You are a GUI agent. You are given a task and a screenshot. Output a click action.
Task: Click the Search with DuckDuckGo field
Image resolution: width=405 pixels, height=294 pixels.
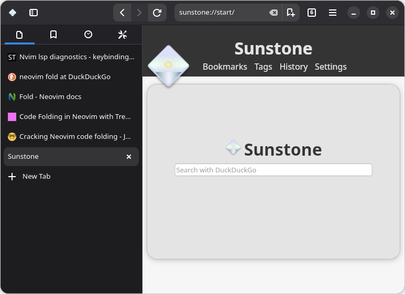click(x=273, y=170)
